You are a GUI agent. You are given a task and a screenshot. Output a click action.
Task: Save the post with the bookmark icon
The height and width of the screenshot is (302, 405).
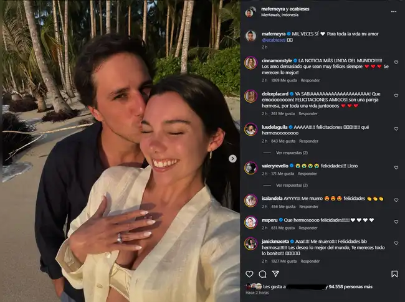[x=394, y=274]
